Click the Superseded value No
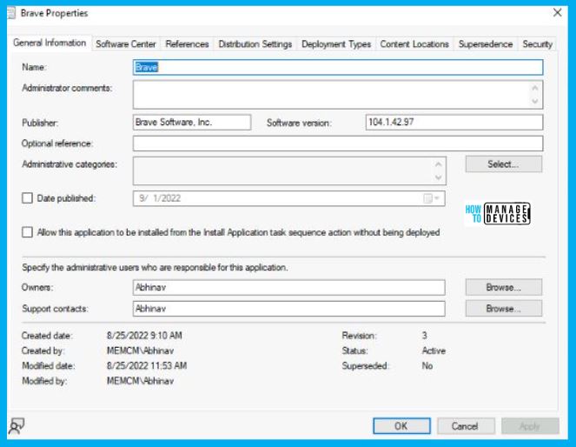This screenshot has width=576, height=447. 427,366
